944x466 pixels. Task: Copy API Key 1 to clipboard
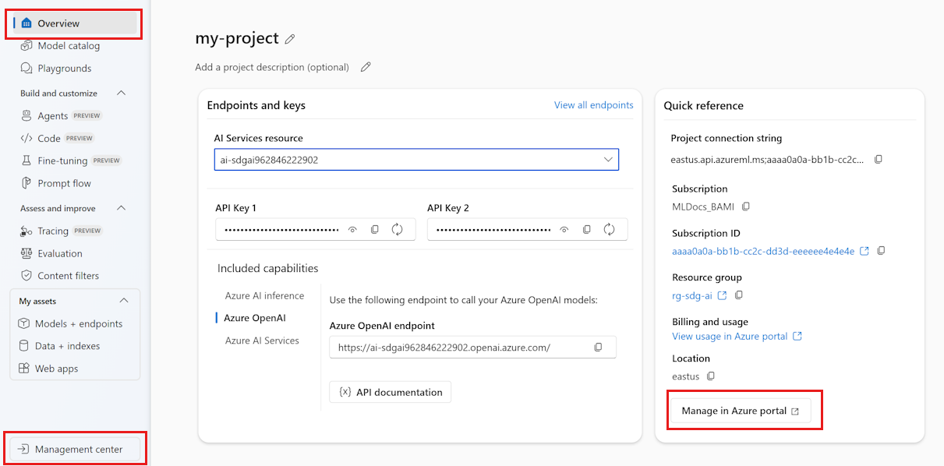pyautogui.click(x=375, y=229)
